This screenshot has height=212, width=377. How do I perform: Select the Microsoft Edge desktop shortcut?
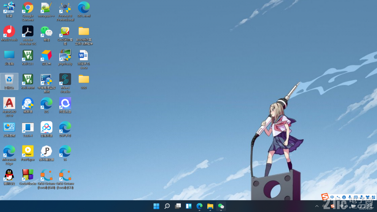click(x=9, y=155)
